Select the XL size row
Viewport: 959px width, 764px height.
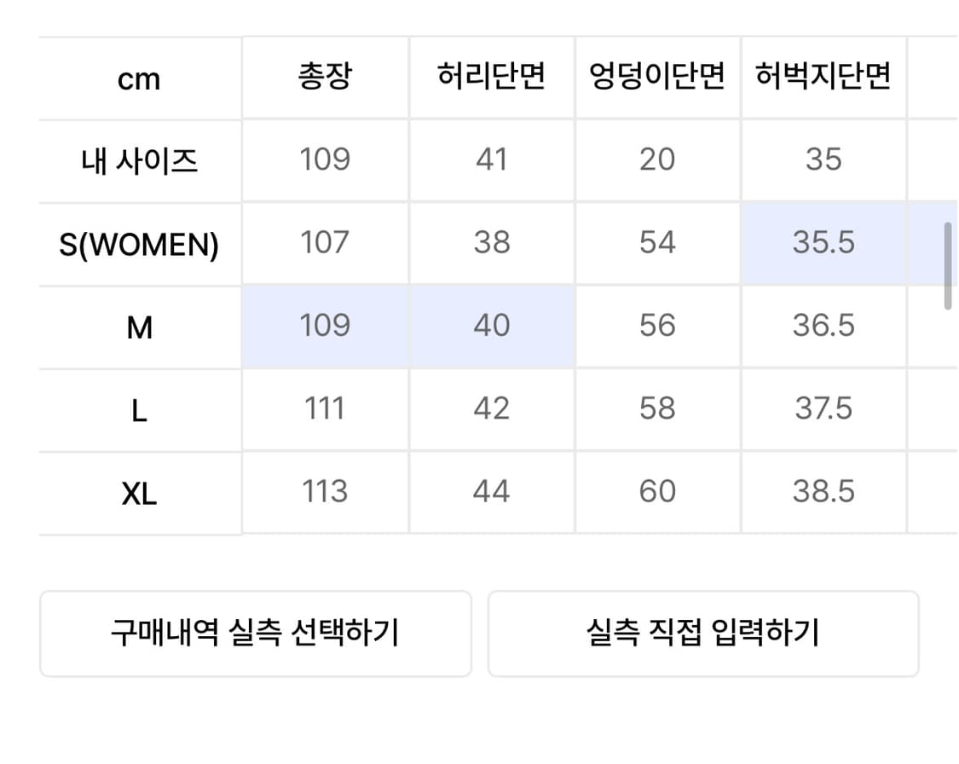138,490
